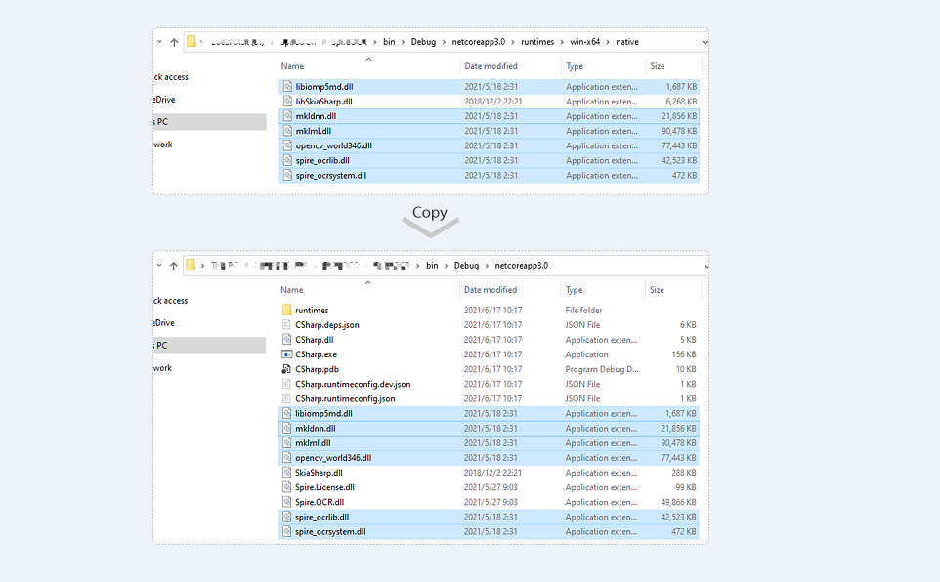This screenshot has width=940, height=582.
Task: Click Spire.License.dll file icon
Action: 286,487
